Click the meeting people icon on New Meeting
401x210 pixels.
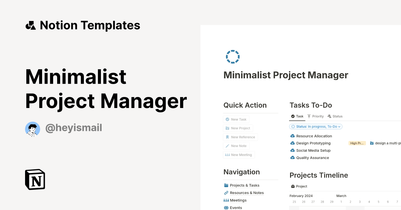coord(228,155)
